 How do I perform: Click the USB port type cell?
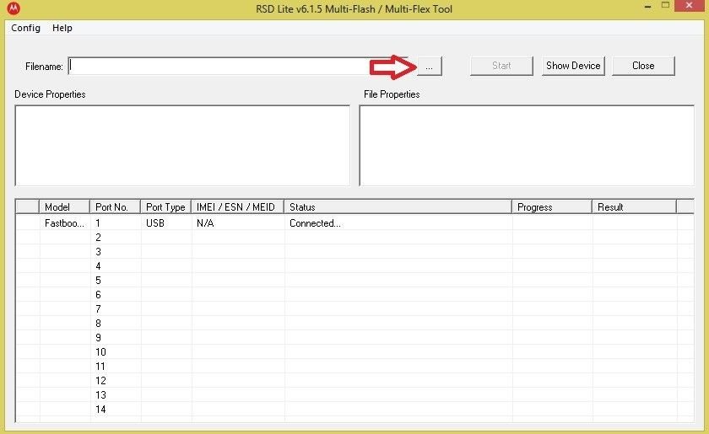(165, 223)
